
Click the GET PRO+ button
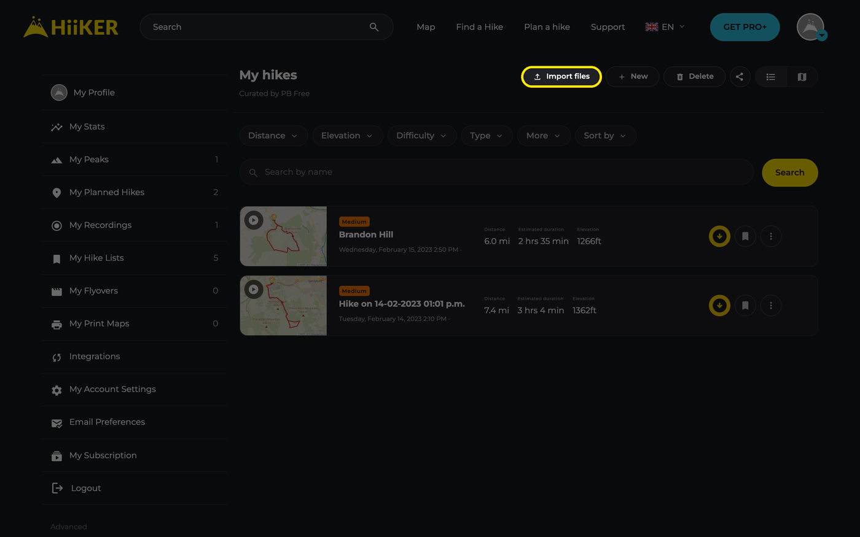[x=745, y=27]
